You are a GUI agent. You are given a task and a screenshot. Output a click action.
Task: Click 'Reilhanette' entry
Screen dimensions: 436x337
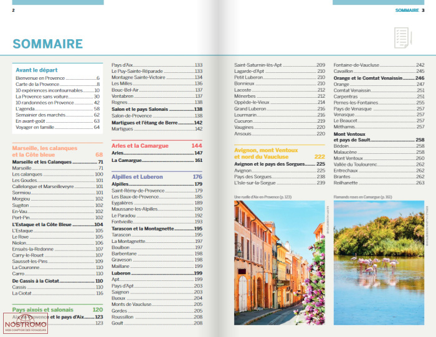click(379, 183)
